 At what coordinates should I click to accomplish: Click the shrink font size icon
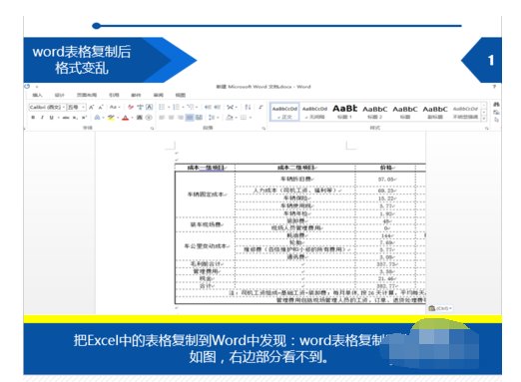pyautogui.click(x=101, y=107)
